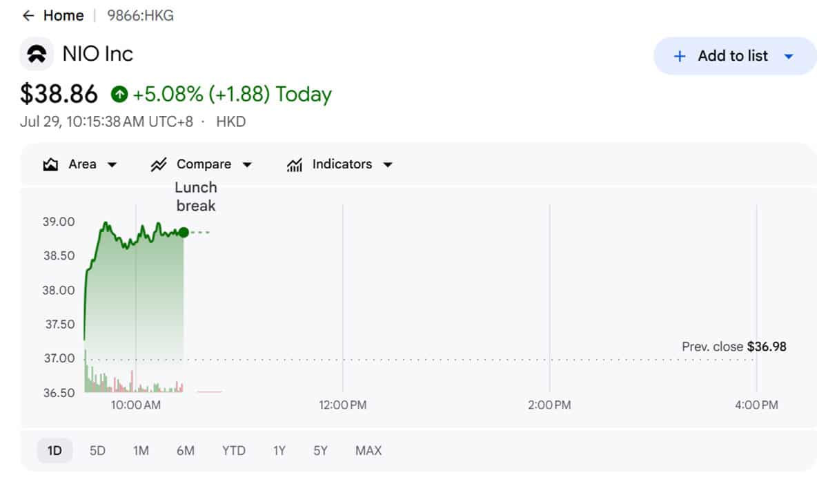Screen dimensions: 828x484
Task: Select the 1D time range tab
Action: coord(55,451)
